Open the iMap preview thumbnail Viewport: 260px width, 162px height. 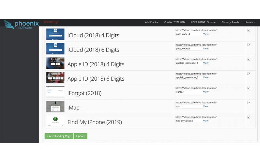point(55,107)
